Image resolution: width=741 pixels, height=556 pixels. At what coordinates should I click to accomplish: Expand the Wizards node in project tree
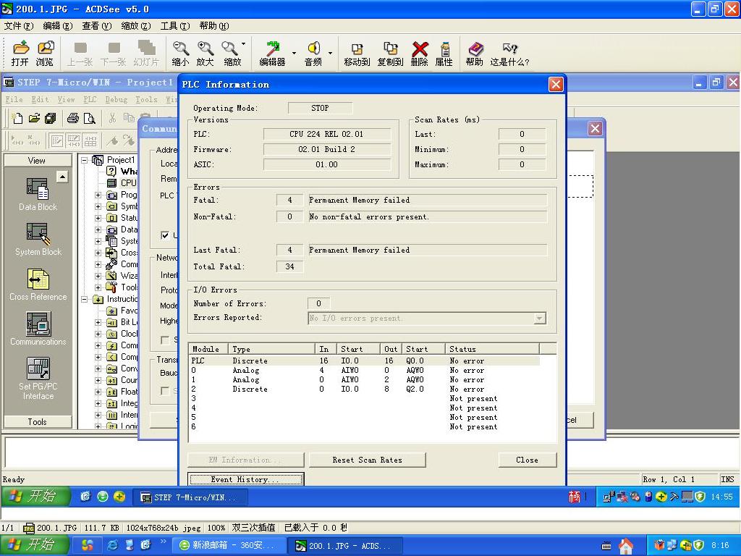[98, 276]
